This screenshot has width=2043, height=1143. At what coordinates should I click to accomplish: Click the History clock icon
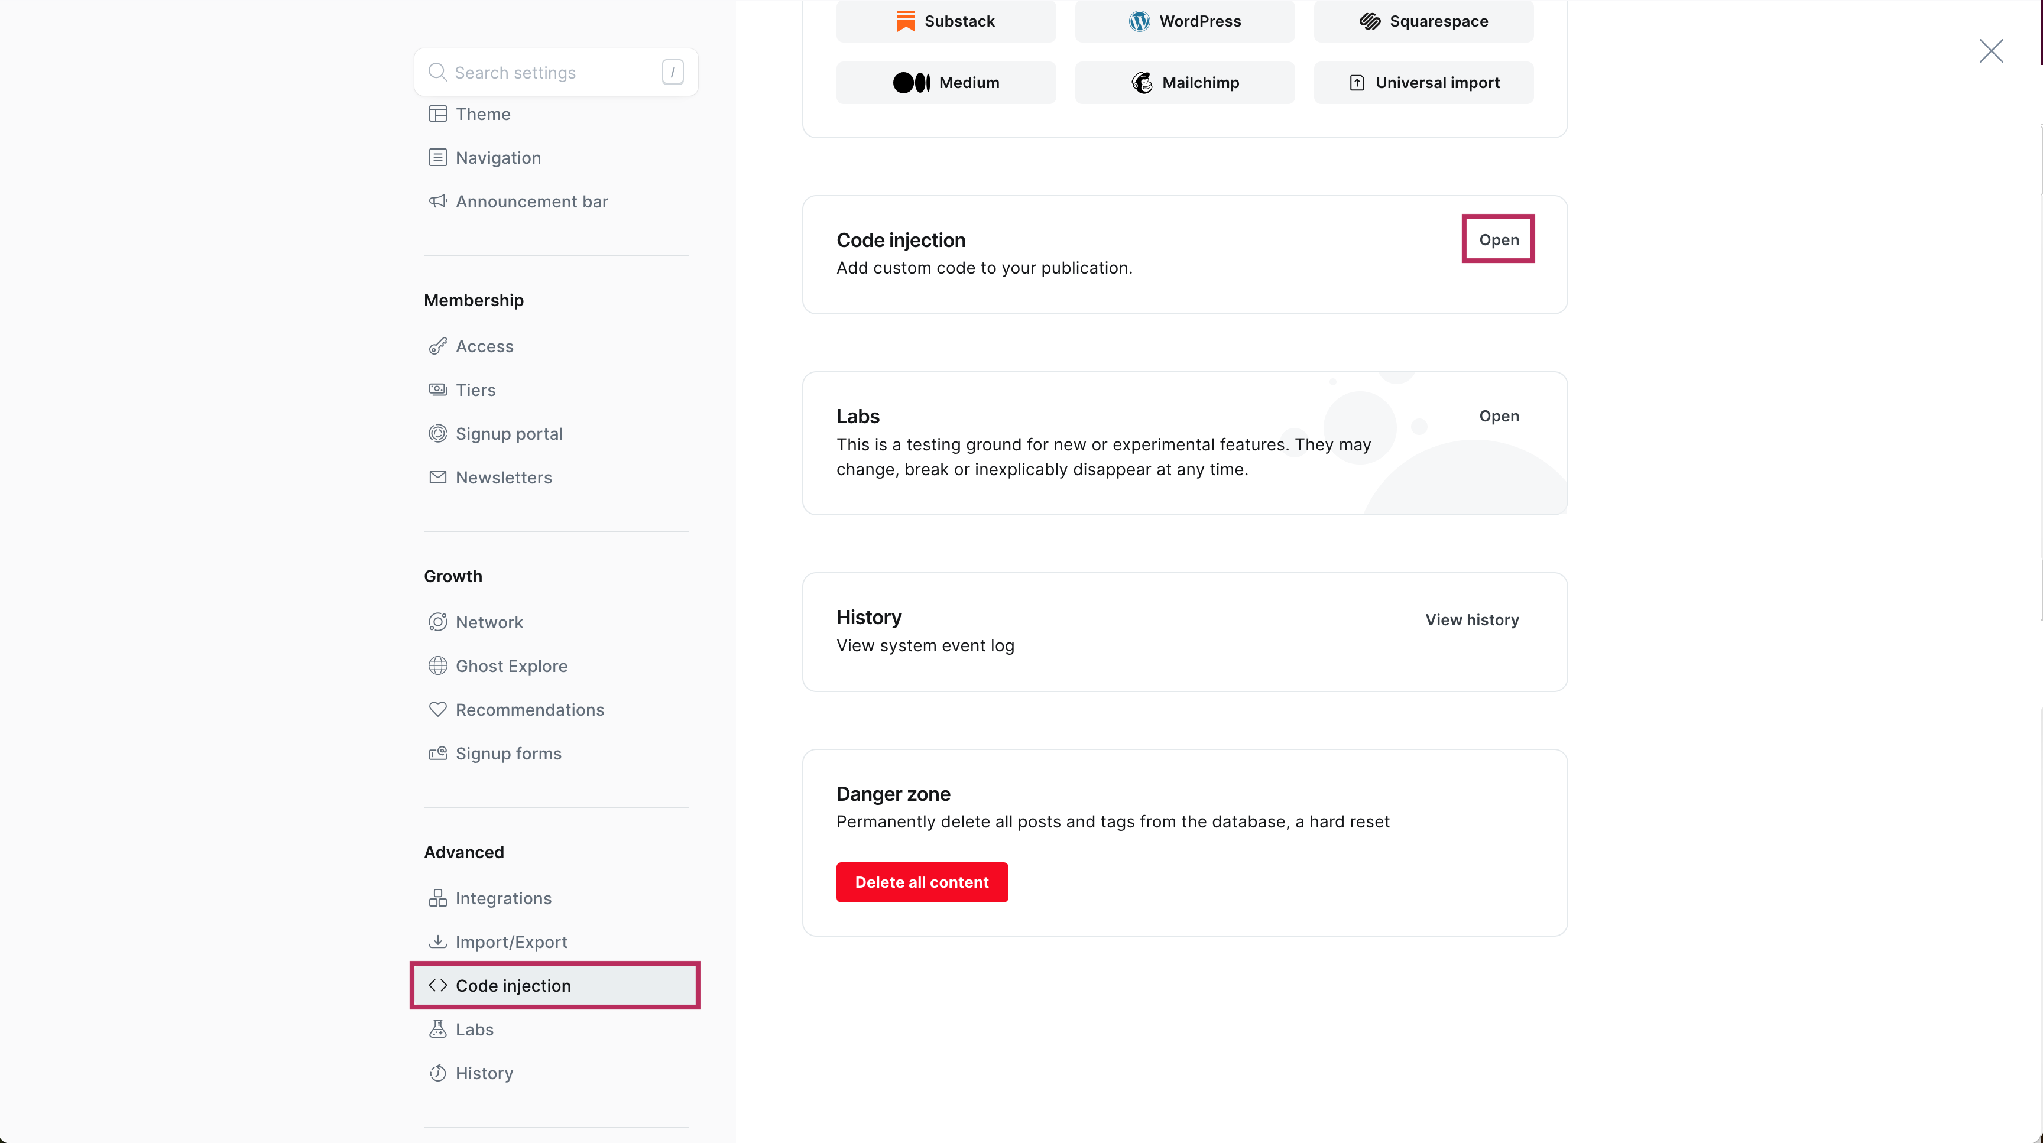(x=437, y=1073)
